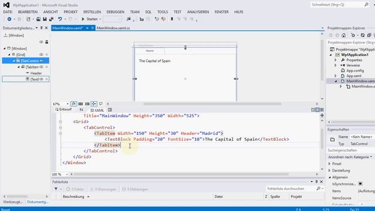Open the designer zoom 67% dropdown
This screenshot has width=375, height=211.
pos(67,104)
